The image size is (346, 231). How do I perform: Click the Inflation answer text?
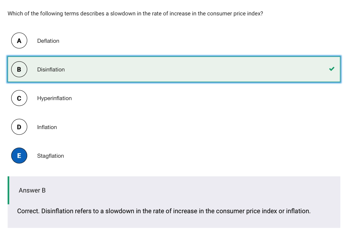pyautogui.click(x=47, y=127)
